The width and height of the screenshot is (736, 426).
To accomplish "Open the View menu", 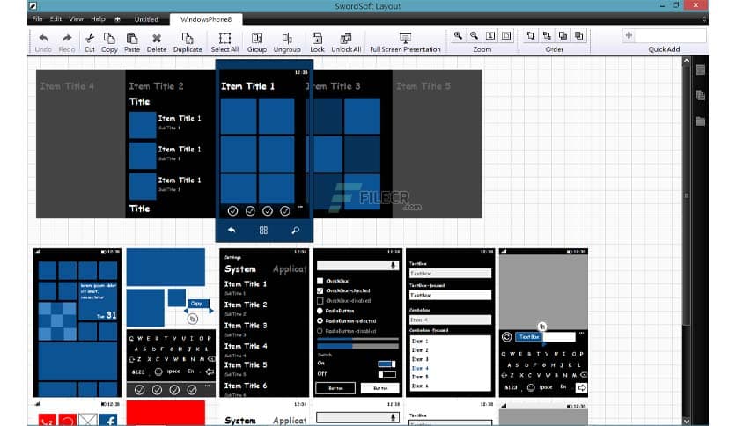I will pyautogui.click(x=76, y=19).
